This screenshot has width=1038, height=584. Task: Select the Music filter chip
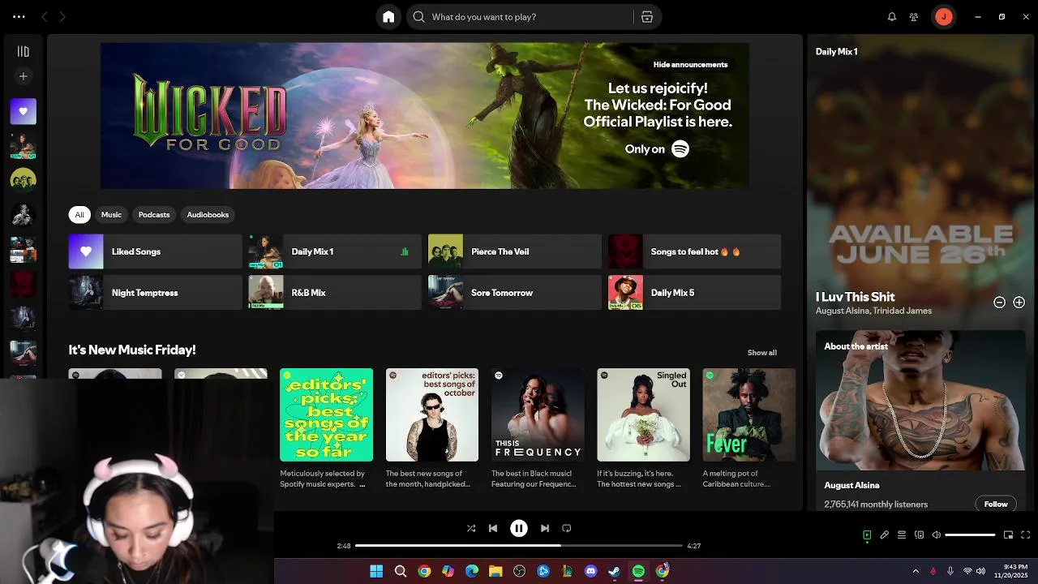[111, 215]
